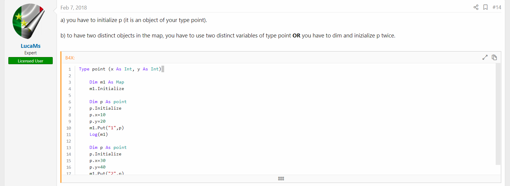Click the Dim p As point line
The width and height of the screenshot is (510, 186).
(x=108, y=102)
